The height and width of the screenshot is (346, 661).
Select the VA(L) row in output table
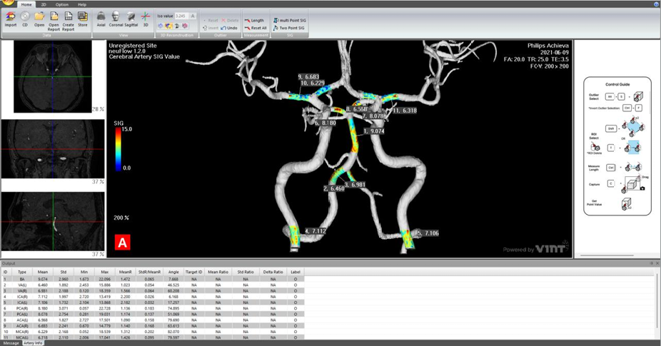click(152, 285)
